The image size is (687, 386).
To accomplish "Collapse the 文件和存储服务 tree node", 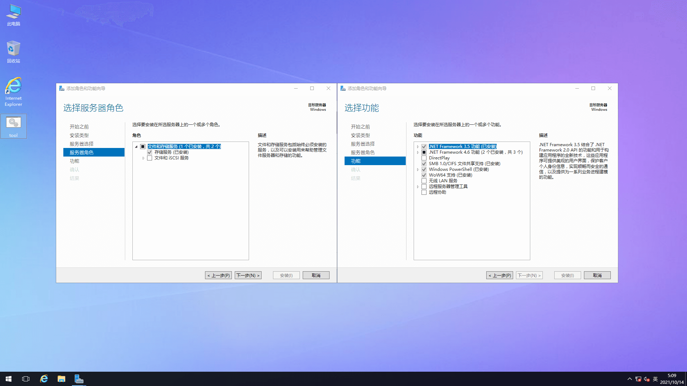I will click(x=136, y=147).
